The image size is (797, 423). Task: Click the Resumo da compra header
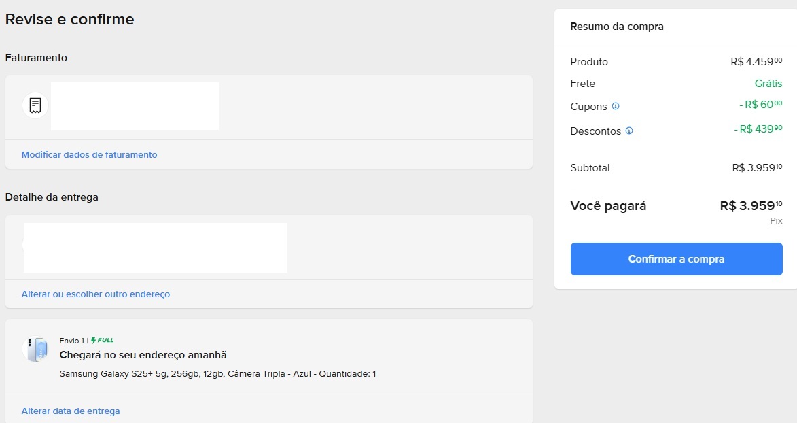(617, 27)
